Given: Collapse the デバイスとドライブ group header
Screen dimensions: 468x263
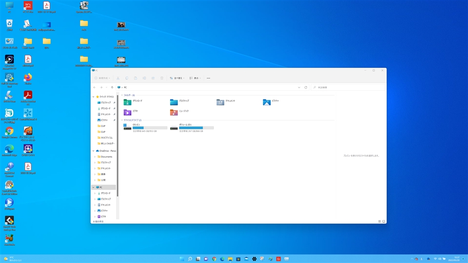Looking at the screenshot, I should click(x=122, y=120).
